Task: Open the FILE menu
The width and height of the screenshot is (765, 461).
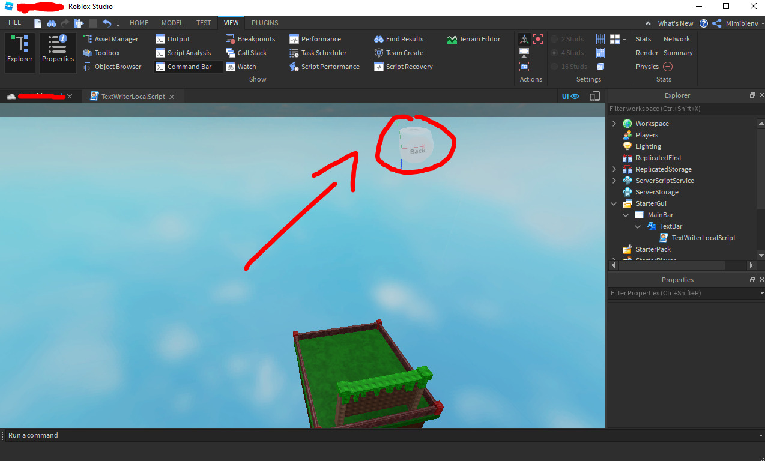Action: coord(14,22)
